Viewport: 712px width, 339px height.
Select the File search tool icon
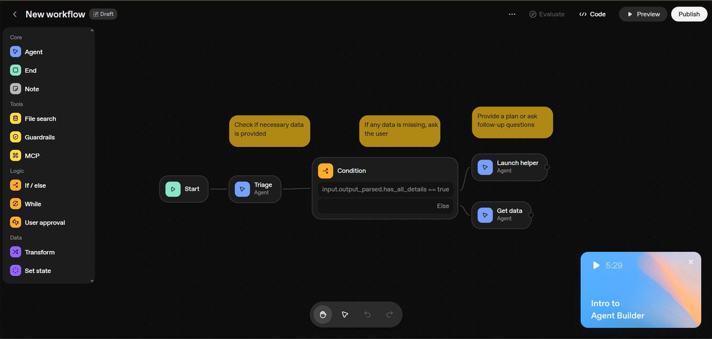click(15, 119)
